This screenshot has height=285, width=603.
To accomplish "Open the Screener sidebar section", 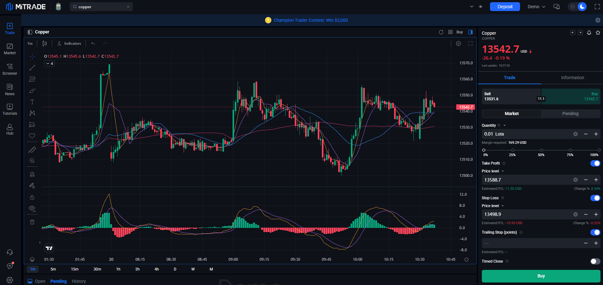I will 10,69.
